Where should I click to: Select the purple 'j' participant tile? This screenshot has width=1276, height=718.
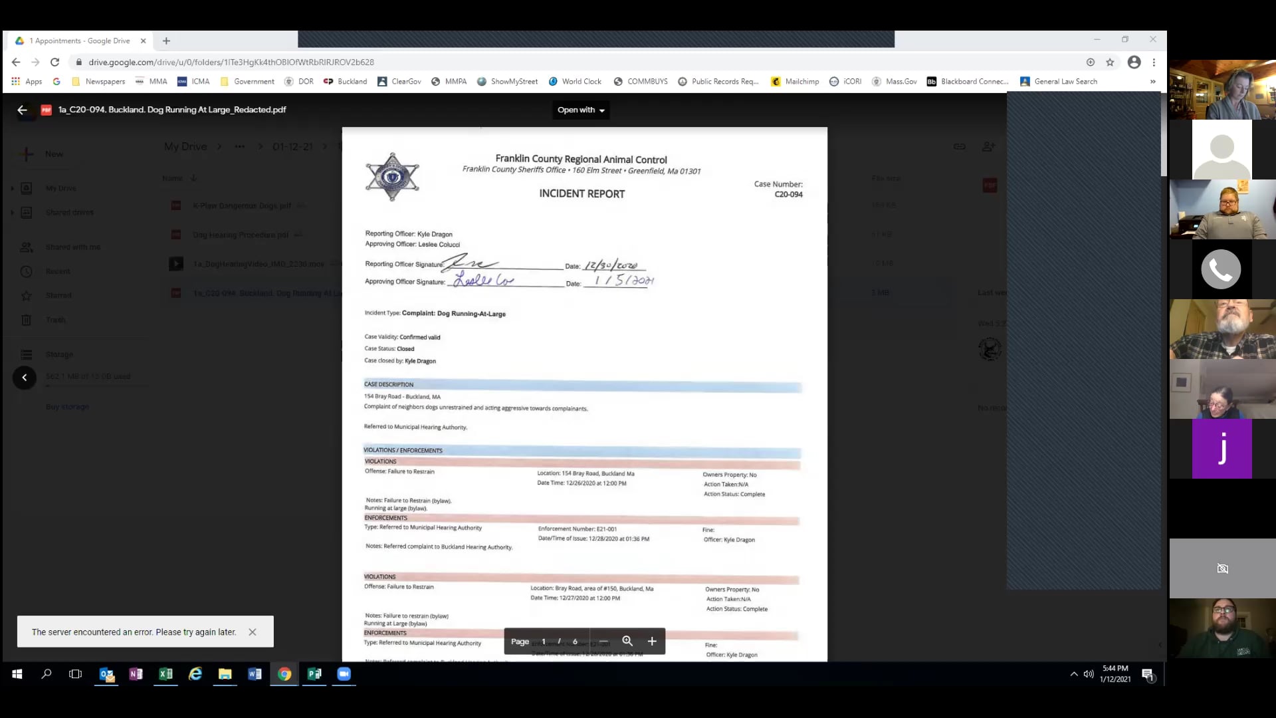(1222, 449)
